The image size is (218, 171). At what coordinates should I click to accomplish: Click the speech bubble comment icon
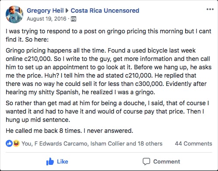[x=146, y=161]
